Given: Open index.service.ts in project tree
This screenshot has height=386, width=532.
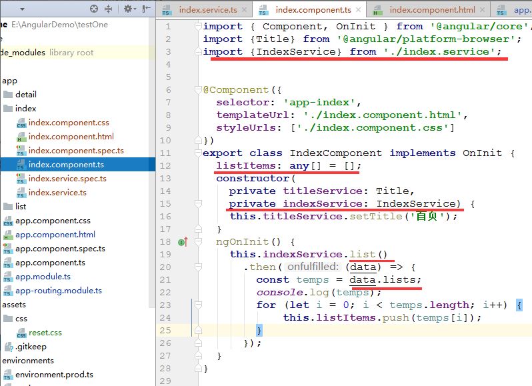Looking at the screenshot, I should tap(57, 192).
